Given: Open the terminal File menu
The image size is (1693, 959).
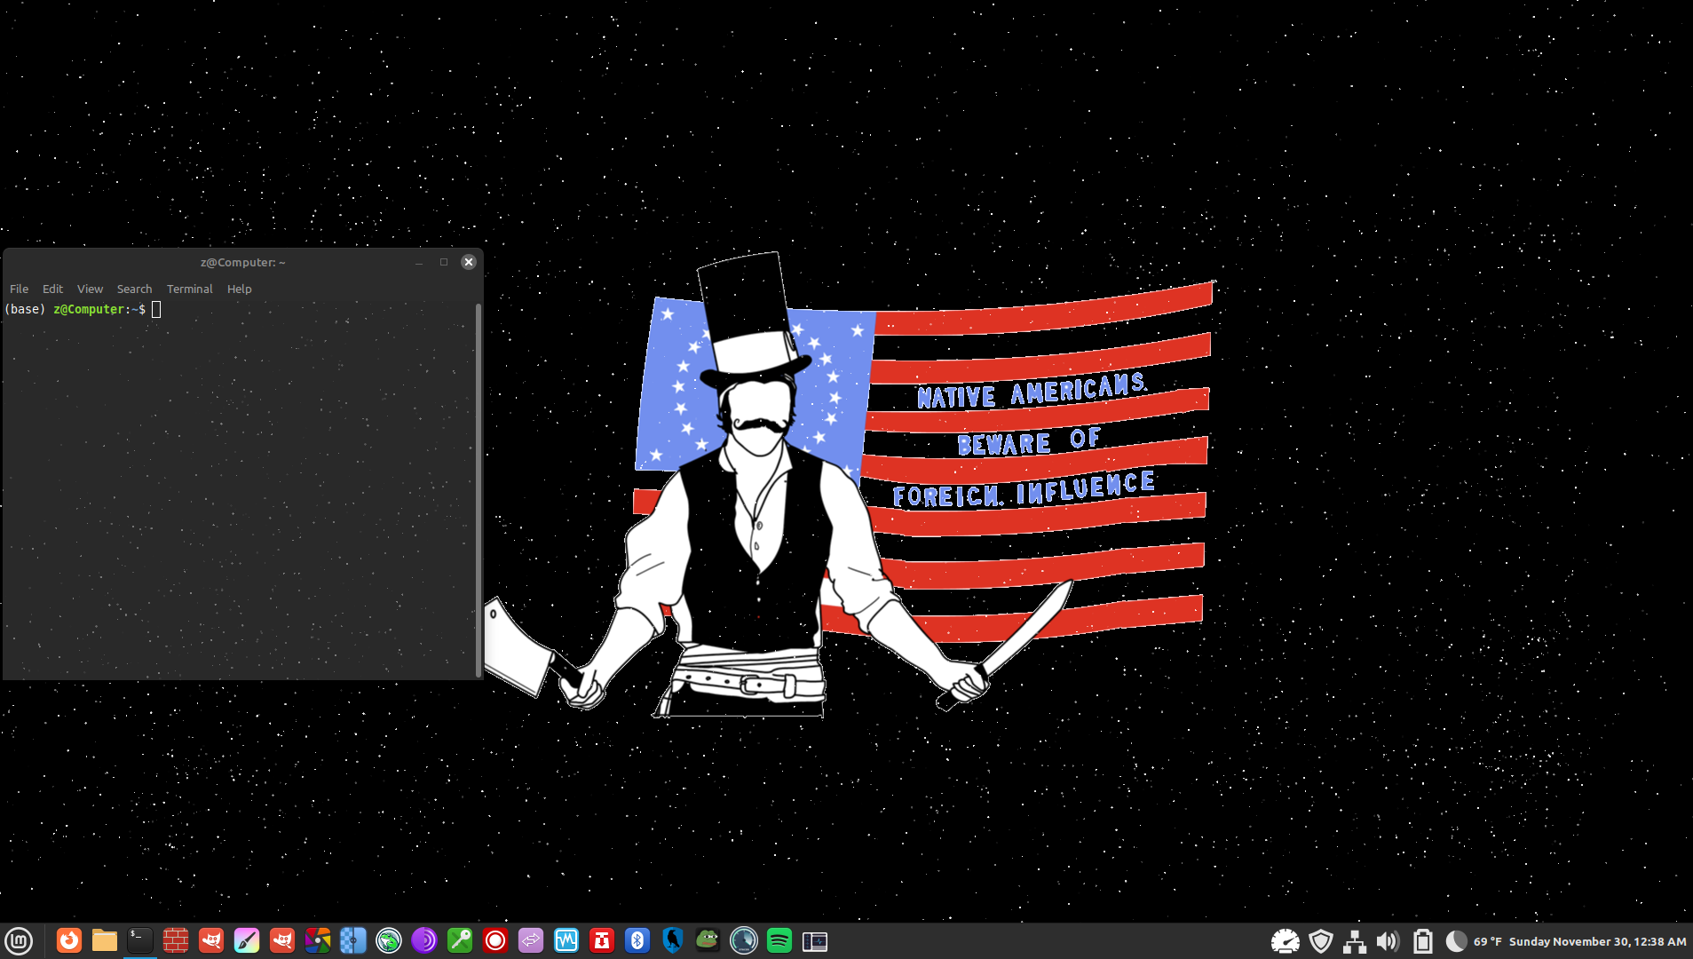Looking at the screenshot, I should tap(19, 289).
